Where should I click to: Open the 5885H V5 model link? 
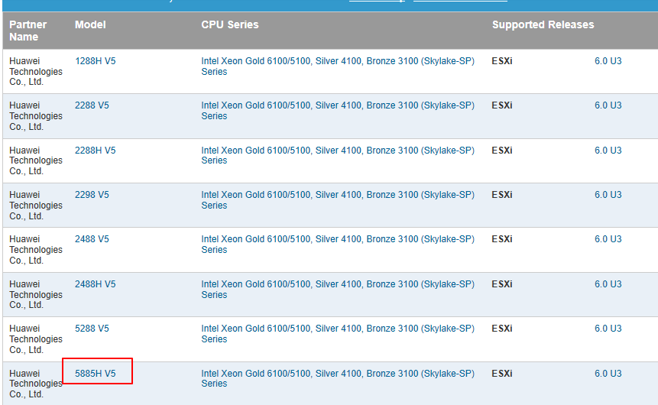coord(96,374)
